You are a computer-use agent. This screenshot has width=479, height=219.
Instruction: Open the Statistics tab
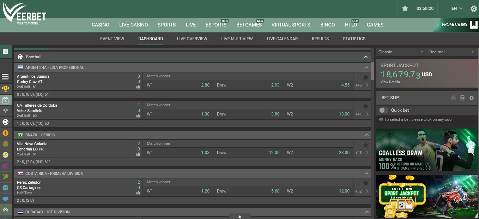point(354,39)
